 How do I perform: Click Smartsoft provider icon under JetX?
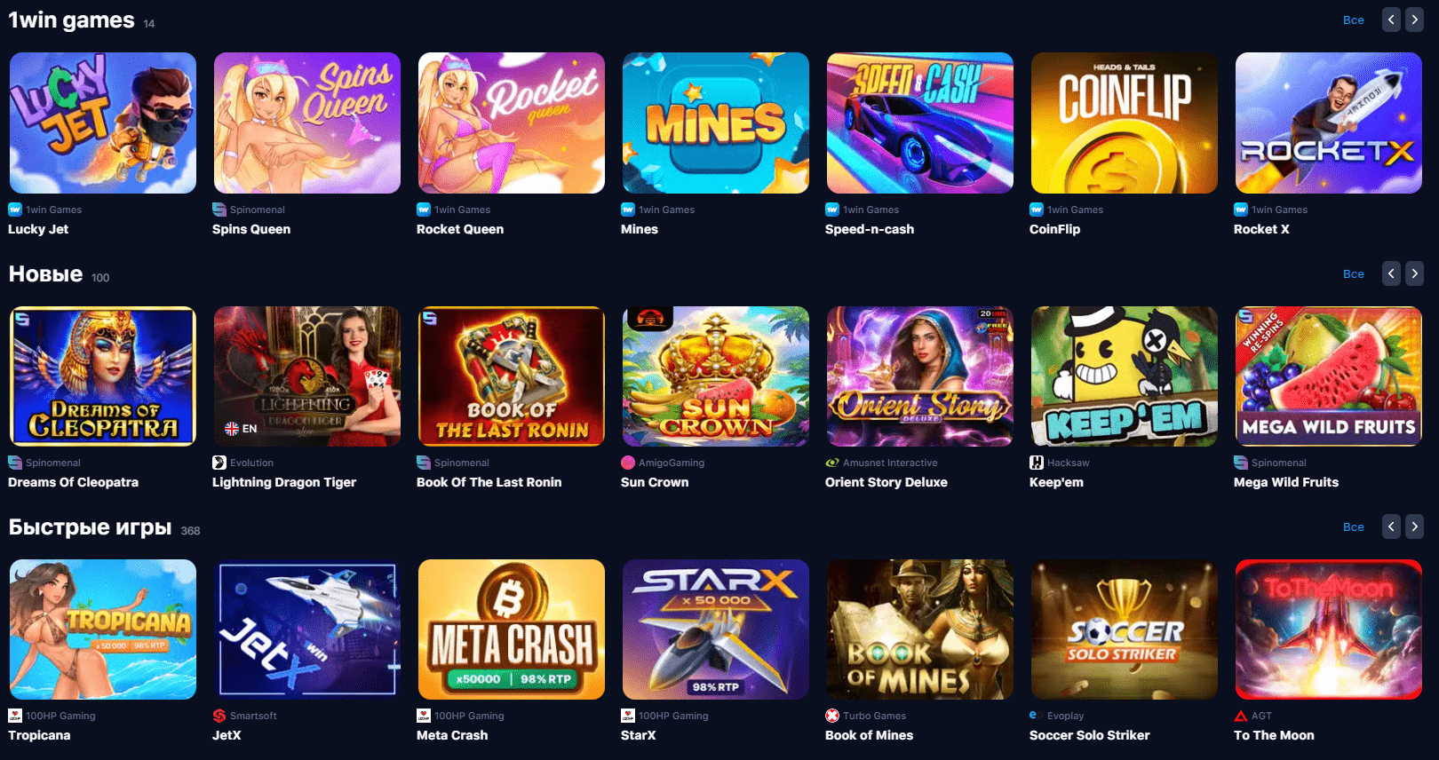219,716
